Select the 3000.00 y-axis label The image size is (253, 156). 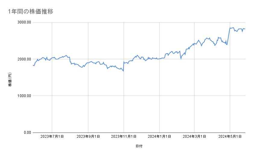(24, 23)
